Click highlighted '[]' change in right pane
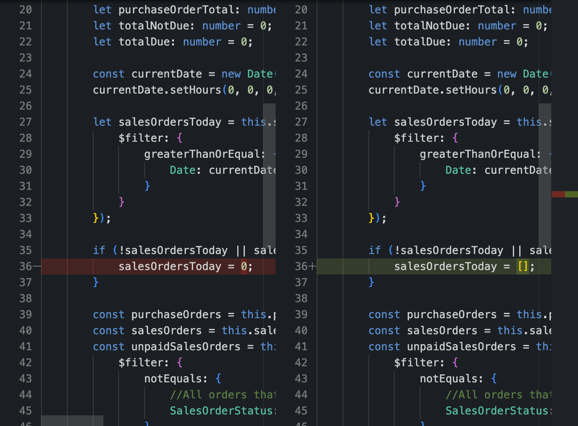This screenshot has height=426, width=578. [523, 266]
